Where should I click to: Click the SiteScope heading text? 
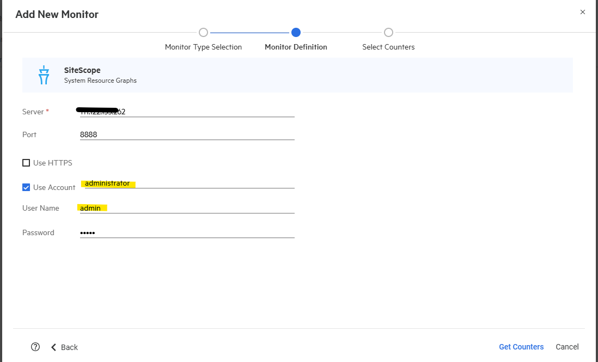[82, 70]
